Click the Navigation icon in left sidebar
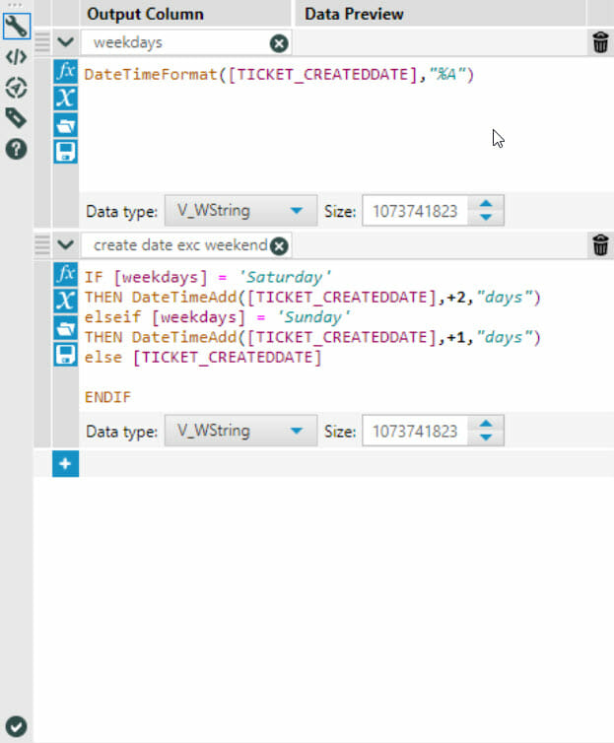This screenshot has height=743, width=614. tap(16, 88)
